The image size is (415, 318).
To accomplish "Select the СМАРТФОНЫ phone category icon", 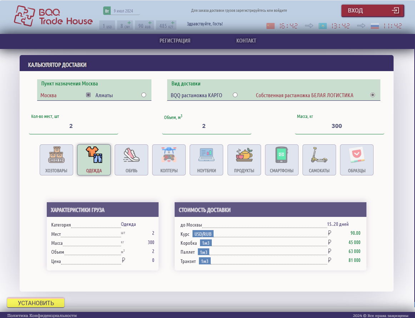I will 281,160.
